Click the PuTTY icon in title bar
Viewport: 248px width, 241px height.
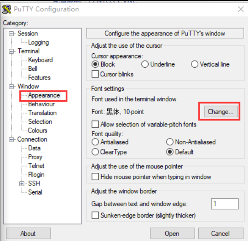click(x=6, y=9)
